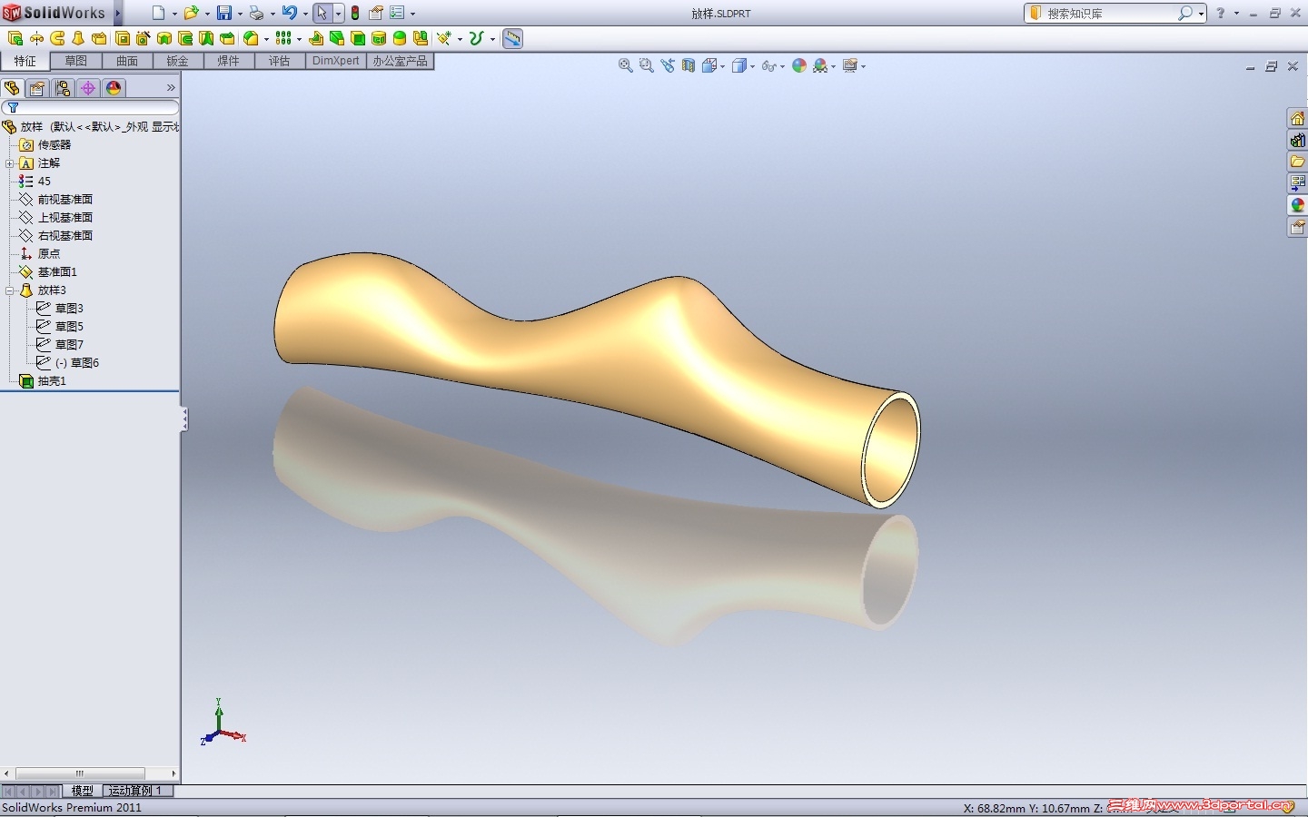Open the Linear Pattern dropdown arrow
This screenshot has width=1308, height=817.
[x=299, y=39]
